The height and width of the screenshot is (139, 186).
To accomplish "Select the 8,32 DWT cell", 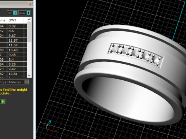I will click(15, 26).
